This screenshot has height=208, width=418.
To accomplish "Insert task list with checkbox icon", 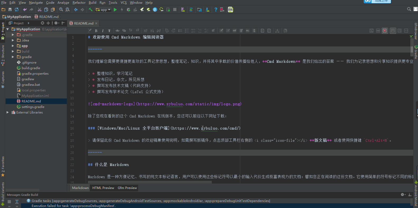I will [213, 31].
